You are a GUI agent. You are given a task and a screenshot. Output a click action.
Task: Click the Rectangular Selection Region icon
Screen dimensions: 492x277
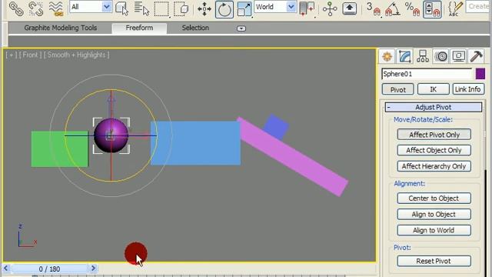[x=161, y=8]
